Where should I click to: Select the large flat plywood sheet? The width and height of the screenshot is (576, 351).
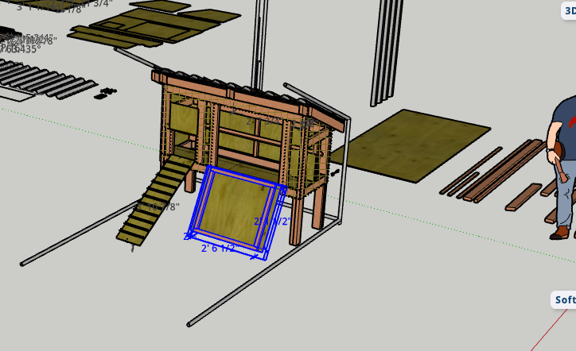pyautogui.click(x=411, y=145)
